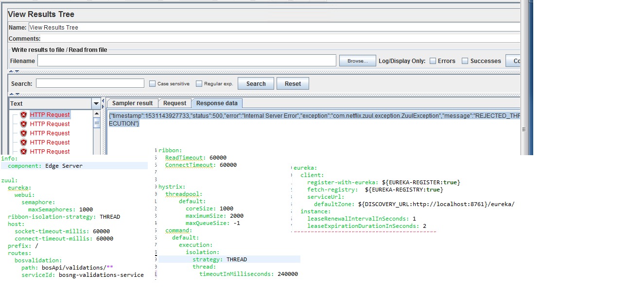Tick the Successes checkbox
The image size is (628, 288).
coord(465,61)
